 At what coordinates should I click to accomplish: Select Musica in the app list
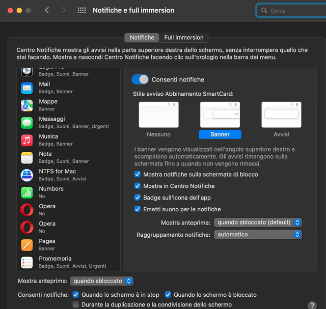coord(68,141)
